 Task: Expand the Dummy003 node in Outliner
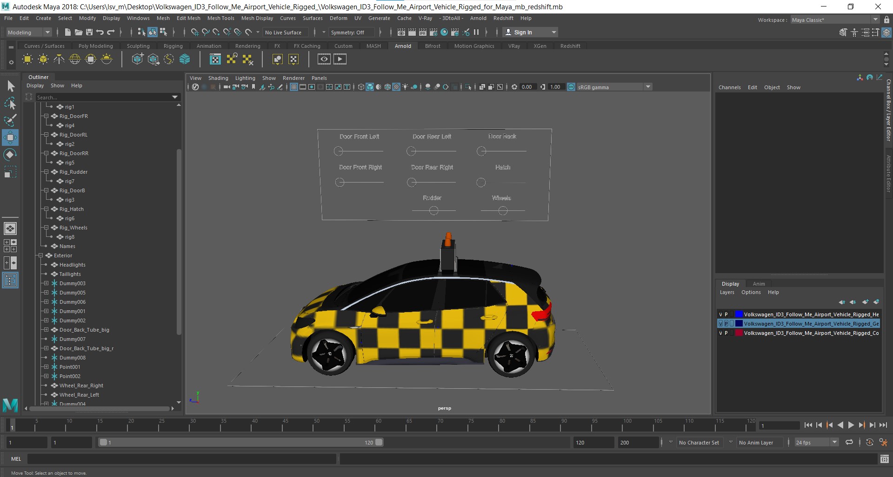46,283
